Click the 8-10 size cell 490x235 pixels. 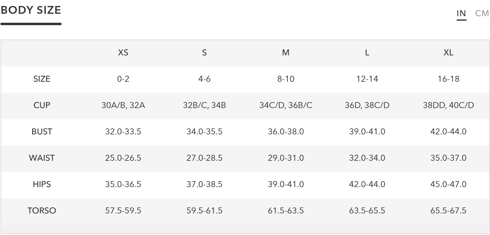(x=286, y=79)
